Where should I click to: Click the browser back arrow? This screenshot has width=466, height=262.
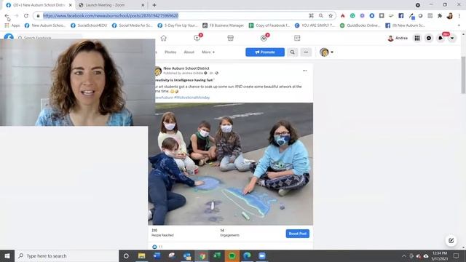click(7, 16)
